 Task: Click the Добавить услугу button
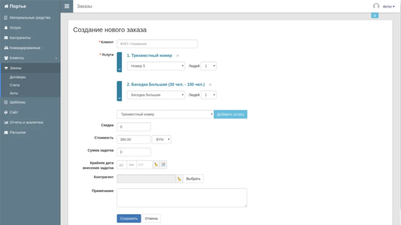[x=230, y=114]
